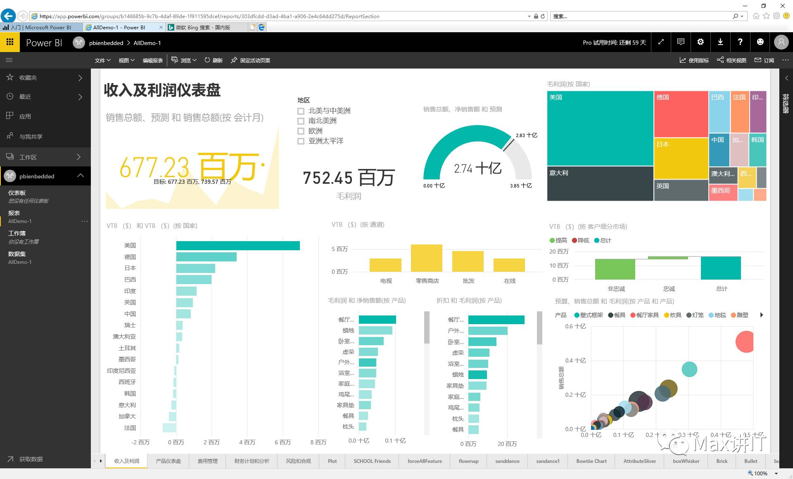This screenshot has height=479, width=793.
Task: Switch to the 财务计划和分析 tab
Action: coord(252,461)
